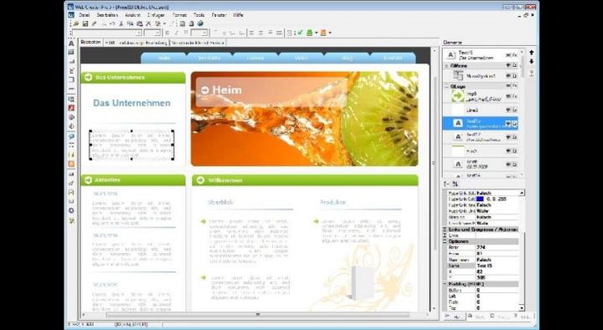This screenshot has width=603, height=330.
Task: Click the kiwi banner image on the canvas
Action: [305, 119]
